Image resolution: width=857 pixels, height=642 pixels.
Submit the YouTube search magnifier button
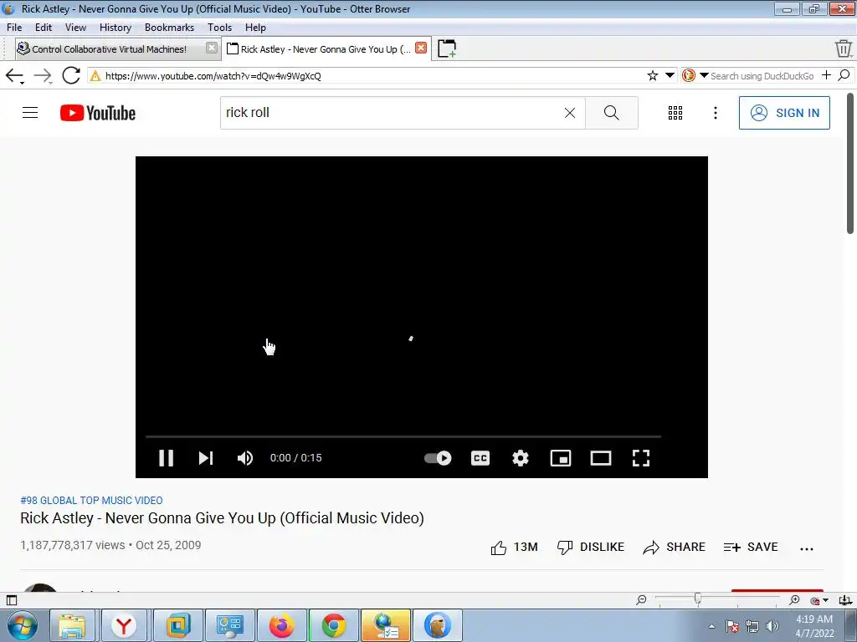(612, 113)
